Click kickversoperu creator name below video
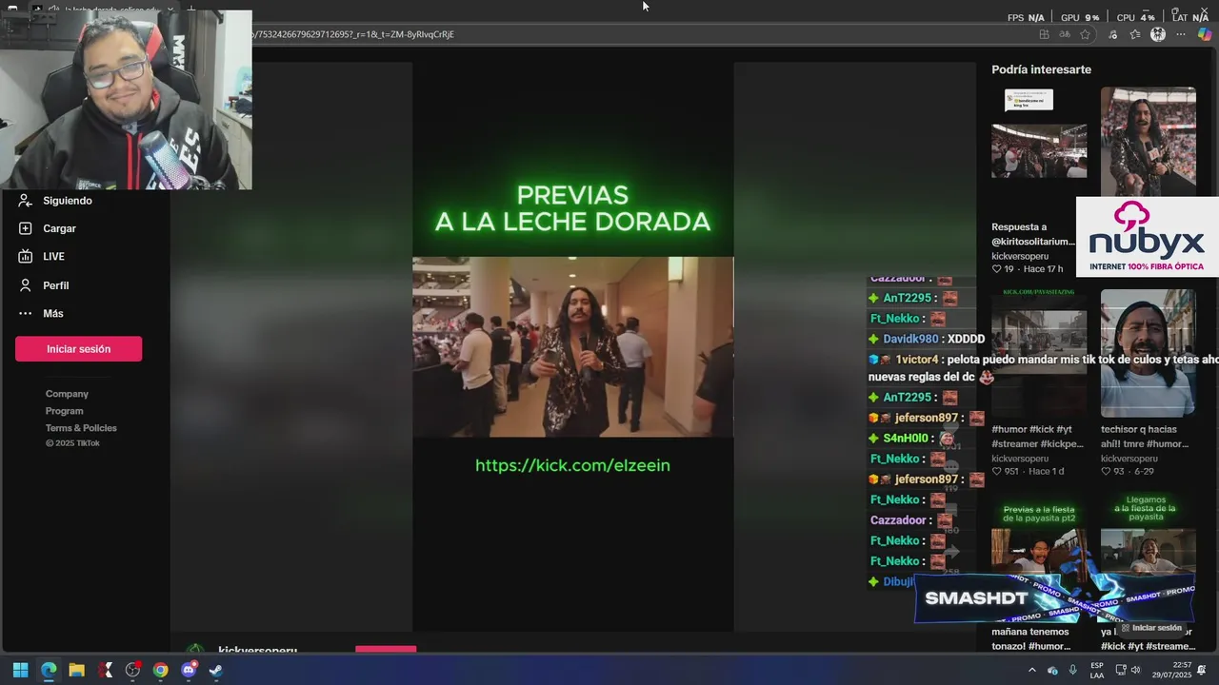The height and width of the screenshot is (685, 1219). tap(257, 650)
